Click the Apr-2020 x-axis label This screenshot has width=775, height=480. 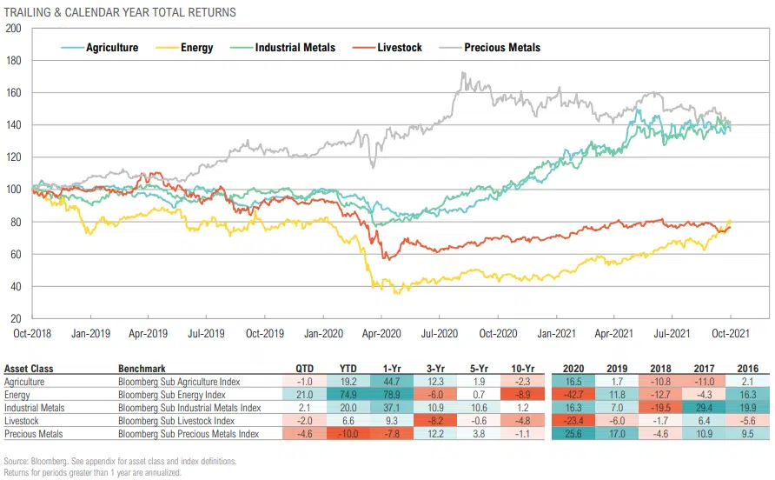coord(380,333)
